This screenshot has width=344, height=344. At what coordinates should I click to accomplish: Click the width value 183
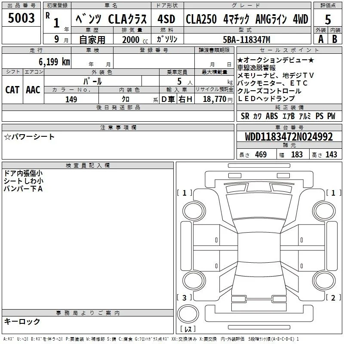click(297, 154)
